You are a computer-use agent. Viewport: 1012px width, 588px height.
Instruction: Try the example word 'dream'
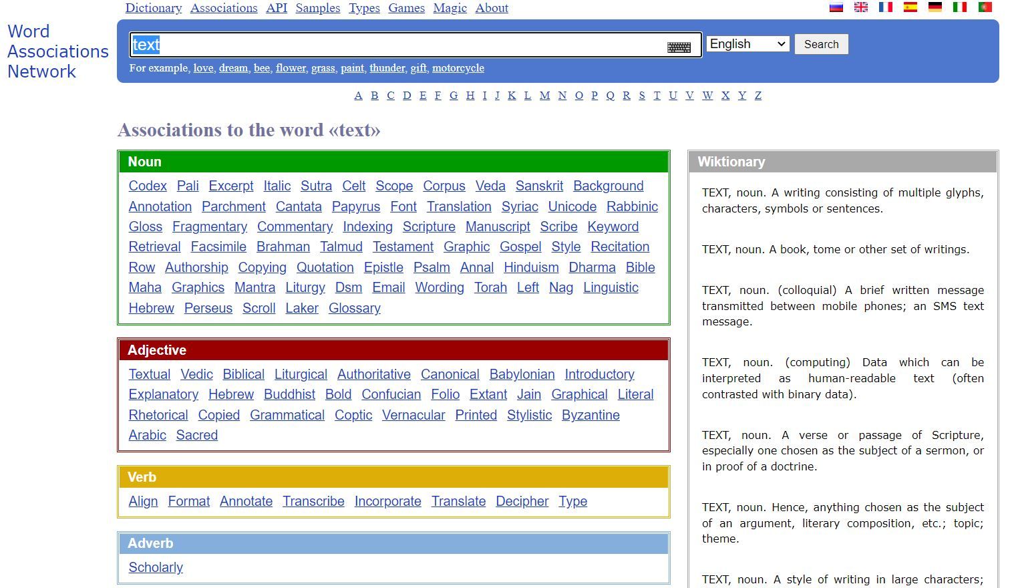point(233,68)
